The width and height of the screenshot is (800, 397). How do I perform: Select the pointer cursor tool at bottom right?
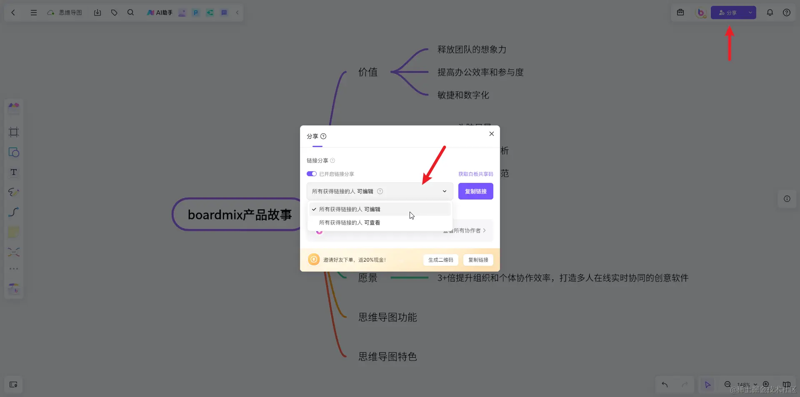(707, 385)
